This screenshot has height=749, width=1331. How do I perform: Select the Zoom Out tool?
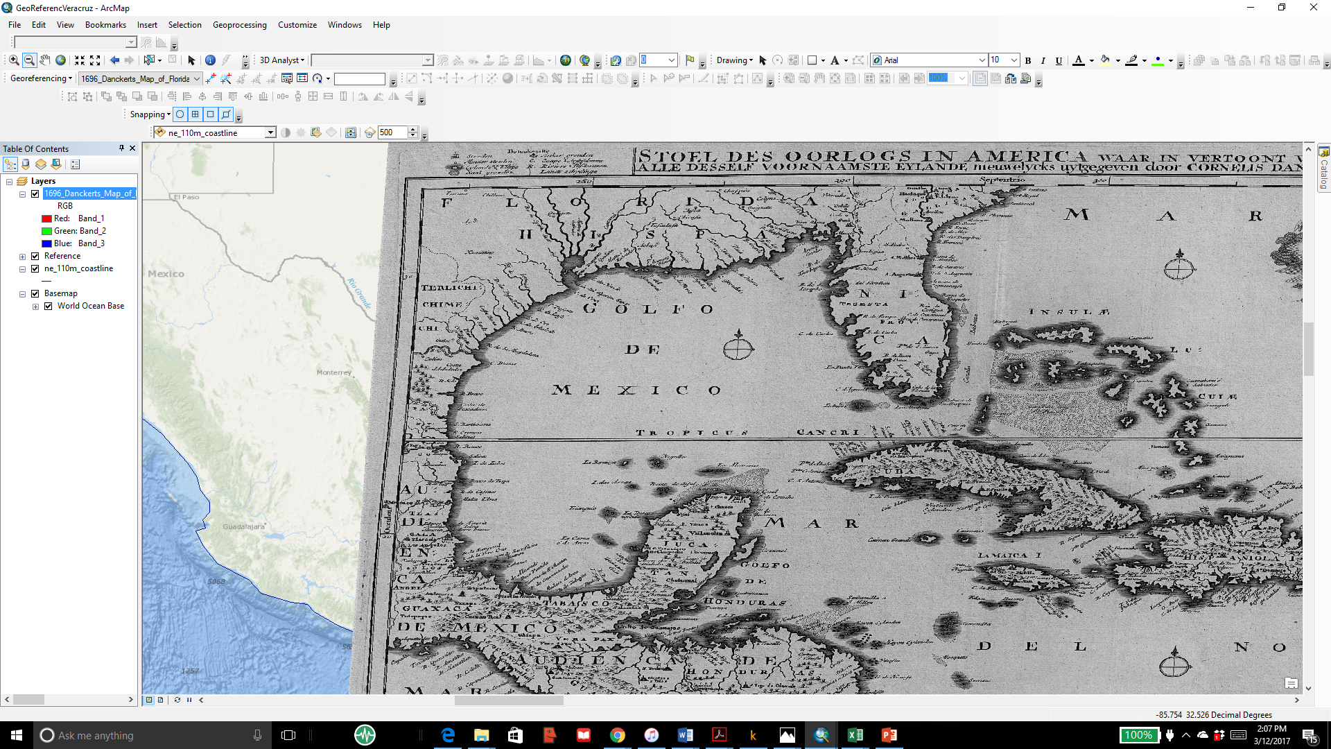(x=29, y=60)
